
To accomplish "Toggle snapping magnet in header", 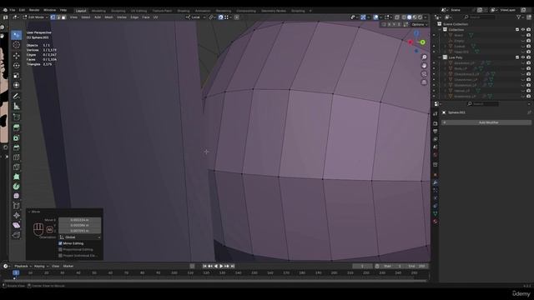I will [220, 17].
